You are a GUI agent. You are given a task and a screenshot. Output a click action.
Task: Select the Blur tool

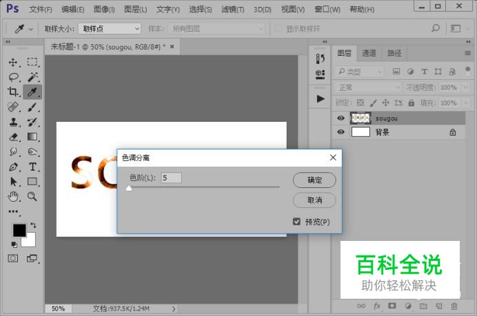tap(13, 151)
